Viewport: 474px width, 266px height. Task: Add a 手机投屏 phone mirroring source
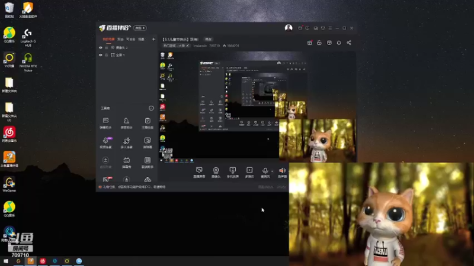[x=232, y=172]
